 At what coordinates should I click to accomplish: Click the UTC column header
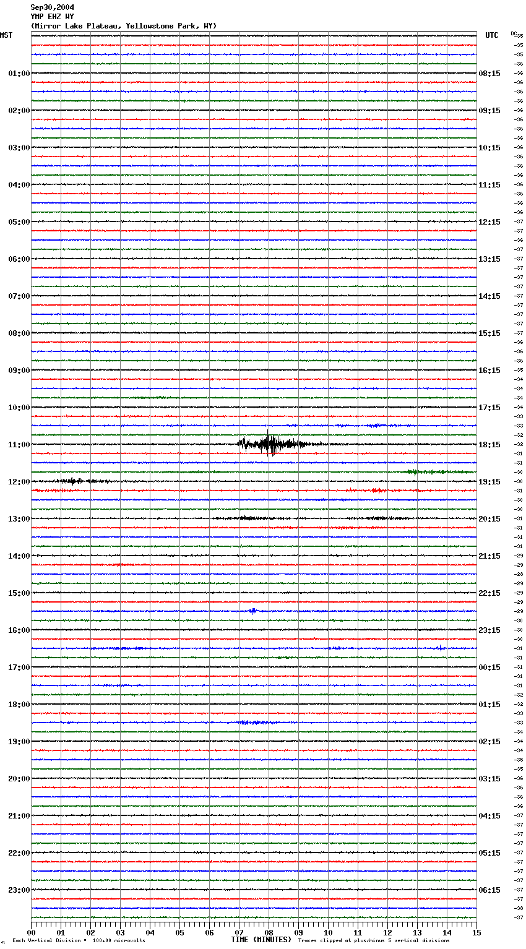coord(492,35)
